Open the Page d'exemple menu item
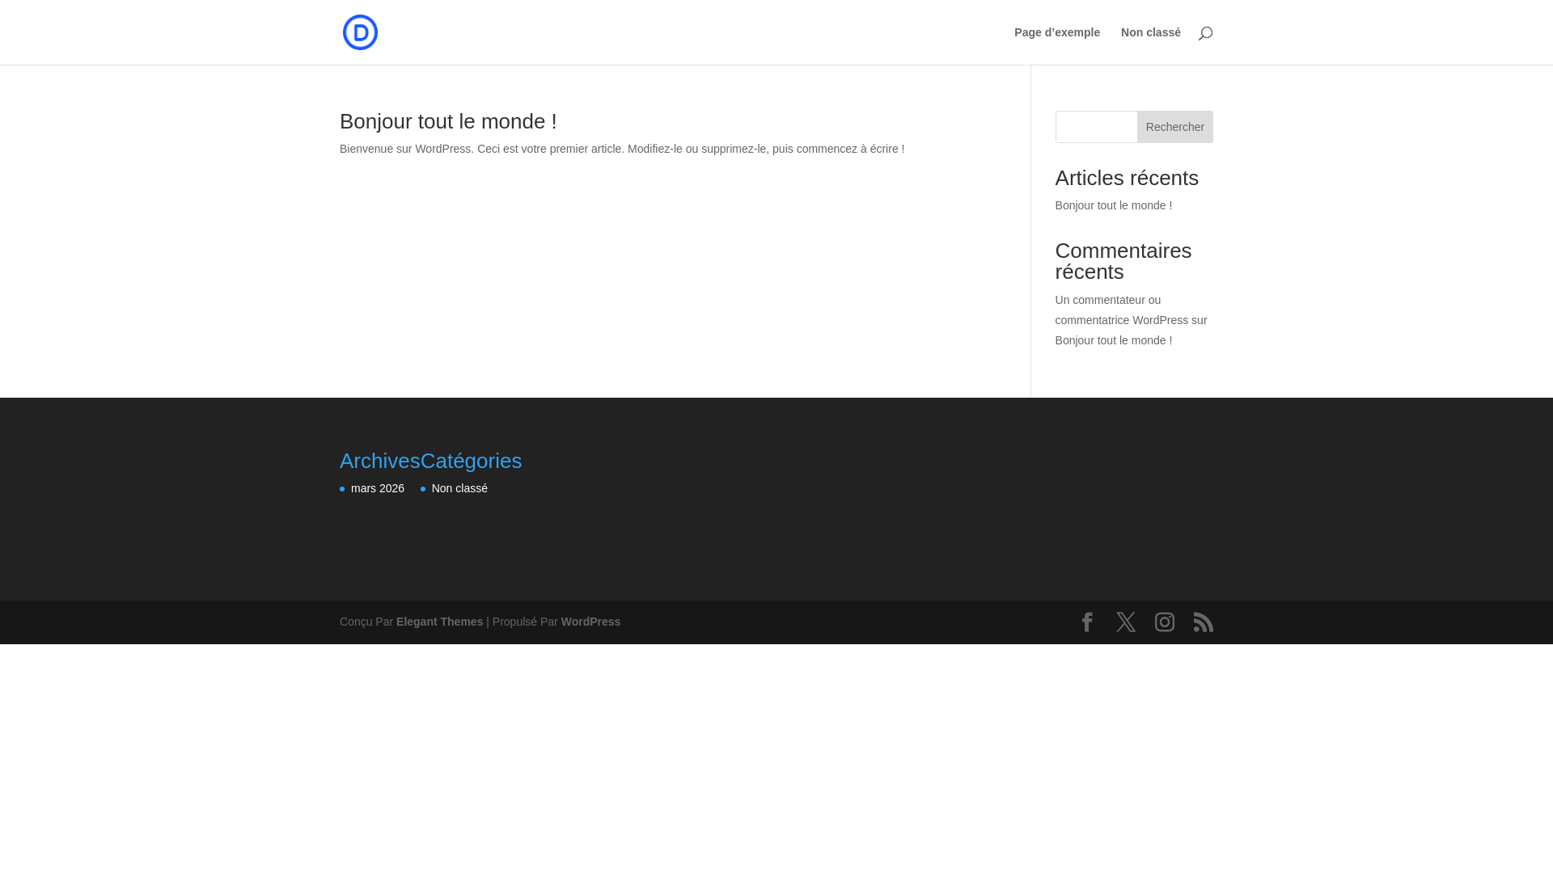 [1057, 32]
